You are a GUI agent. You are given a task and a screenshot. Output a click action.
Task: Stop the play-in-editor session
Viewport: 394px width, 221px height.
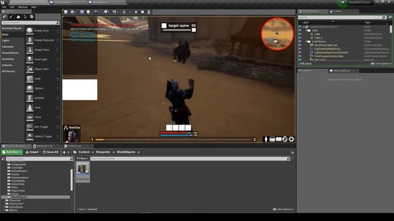pos(142,12)
